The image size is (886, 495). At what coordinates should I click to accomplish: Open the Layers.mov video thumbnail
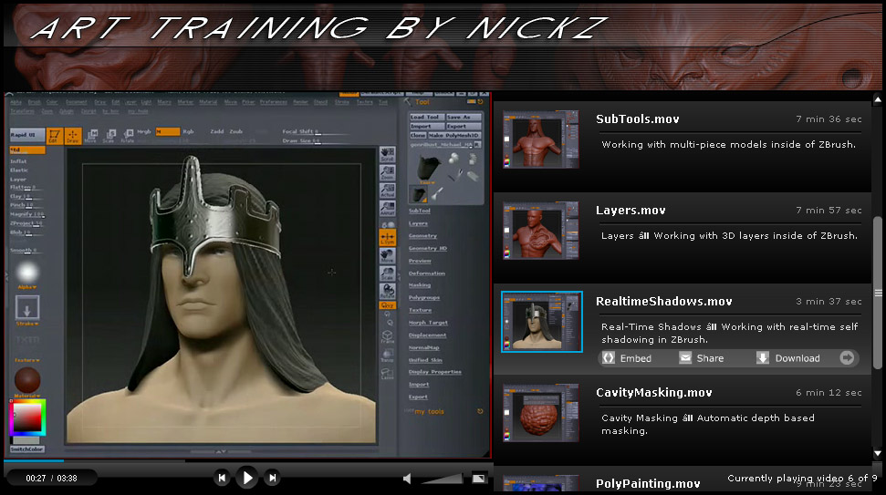(541, 231)
